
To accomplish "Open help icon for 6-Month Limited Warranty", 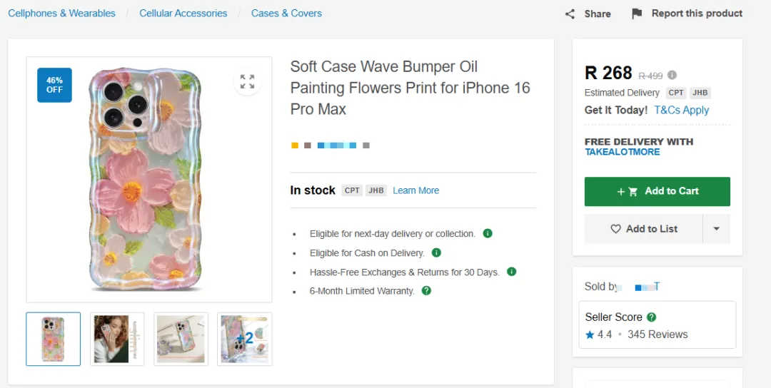I will coord(426,291).
